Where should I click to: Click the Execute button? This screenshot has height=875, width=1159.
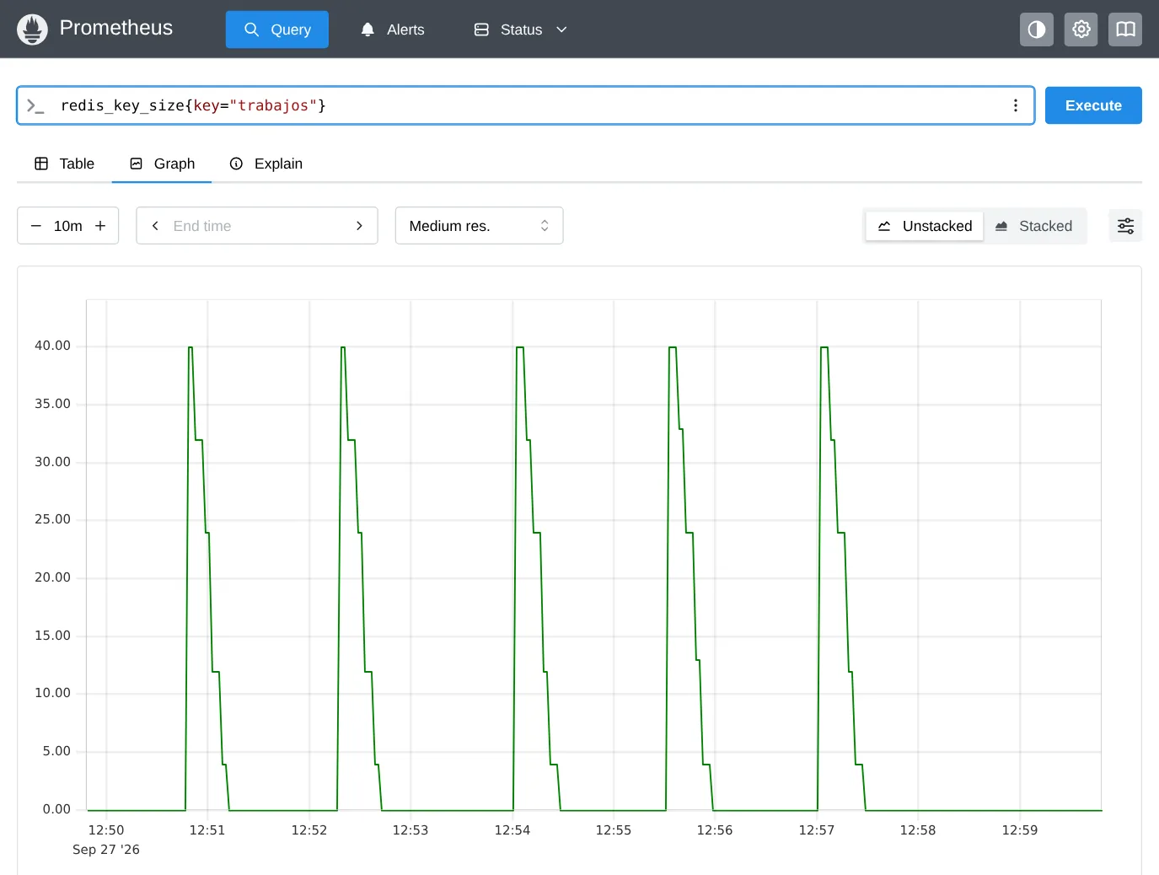[x=1093, y=105]
